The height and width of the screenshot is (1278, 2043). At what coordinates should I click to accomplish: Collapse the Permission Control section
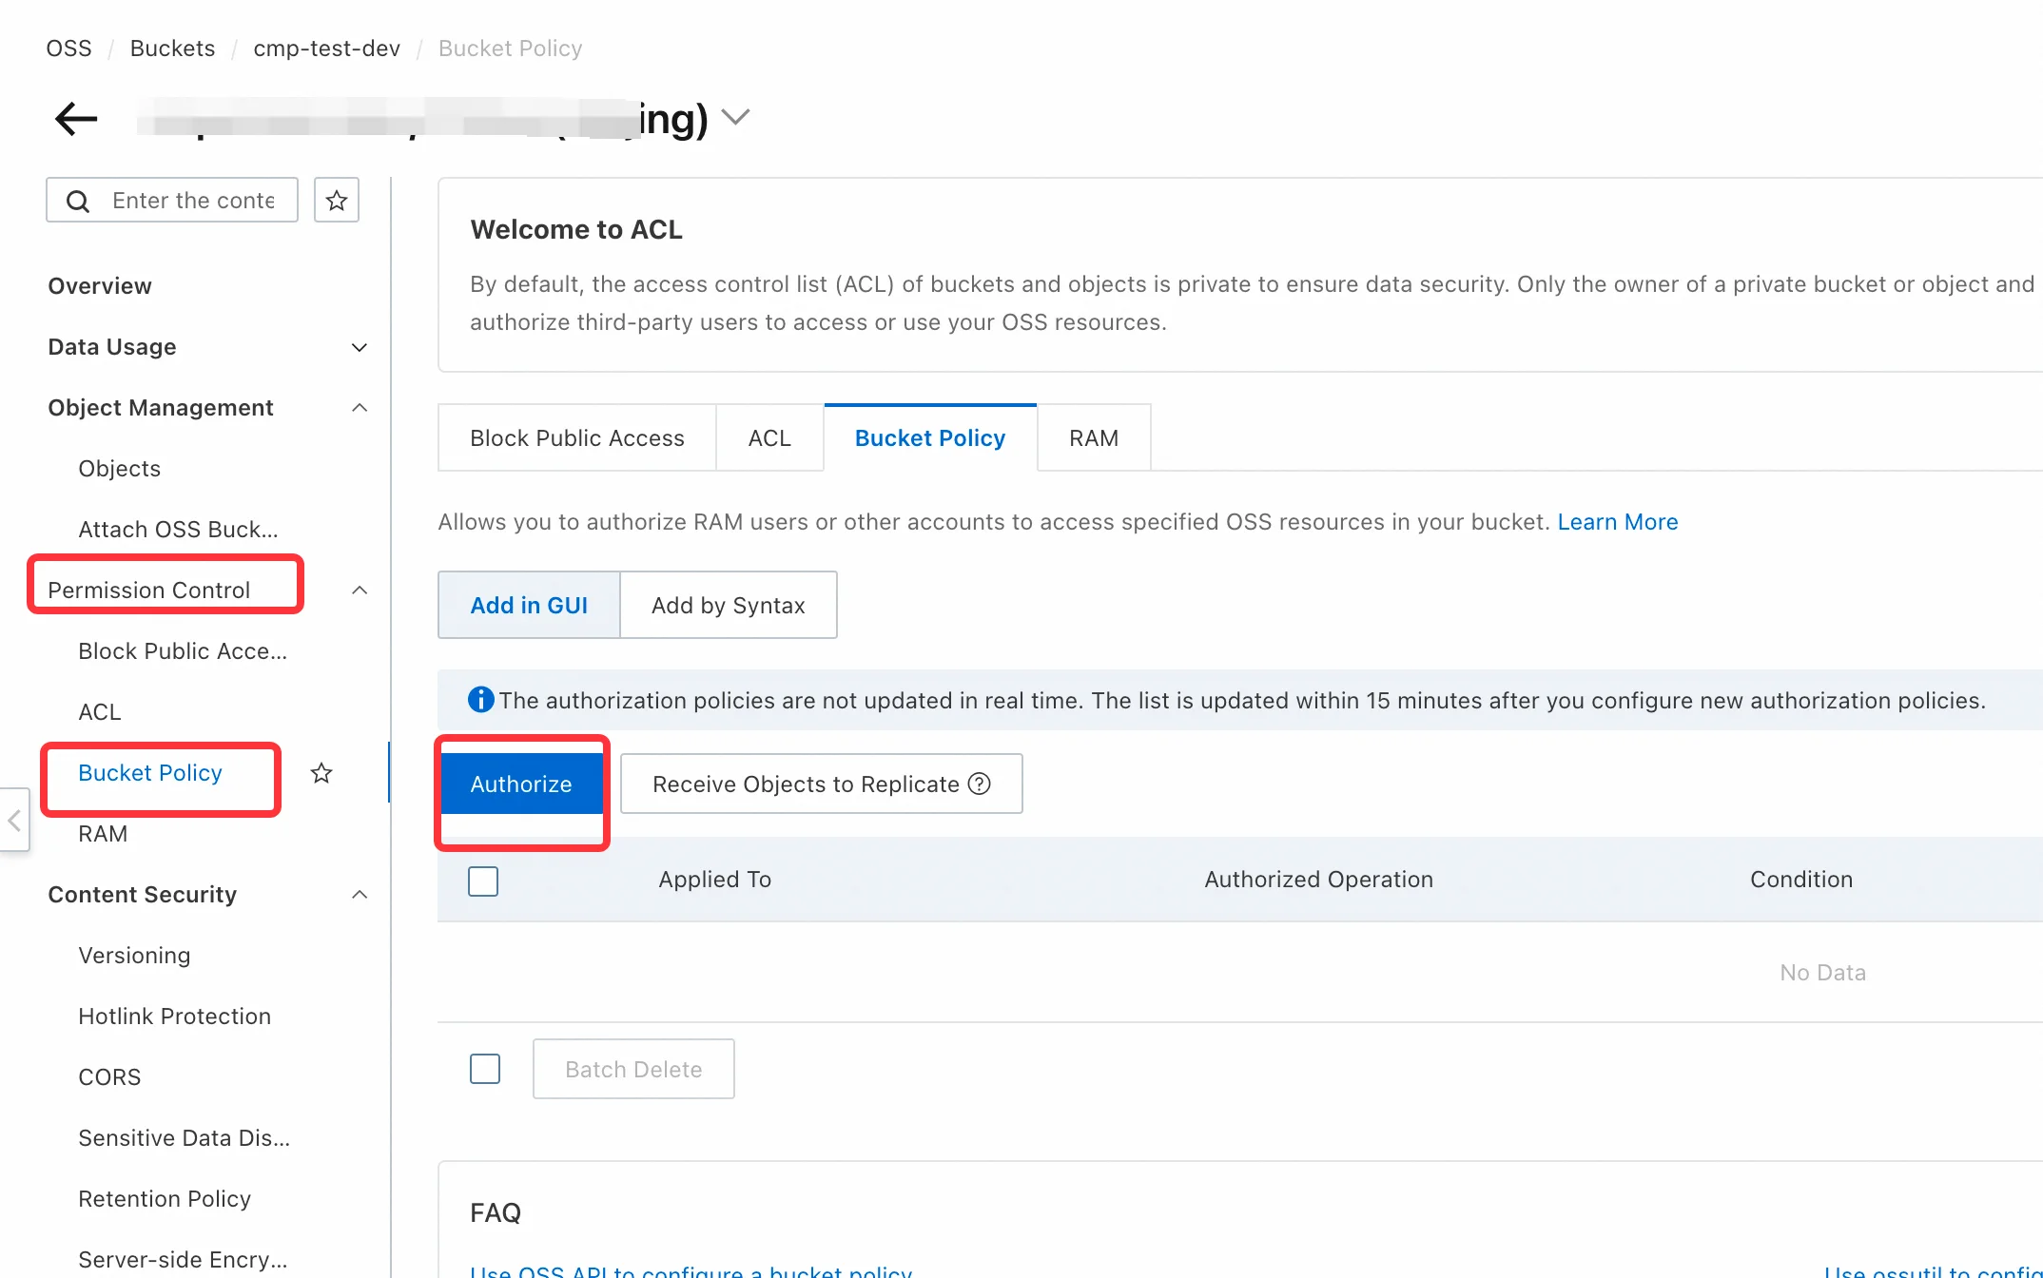tap(360, 591)
